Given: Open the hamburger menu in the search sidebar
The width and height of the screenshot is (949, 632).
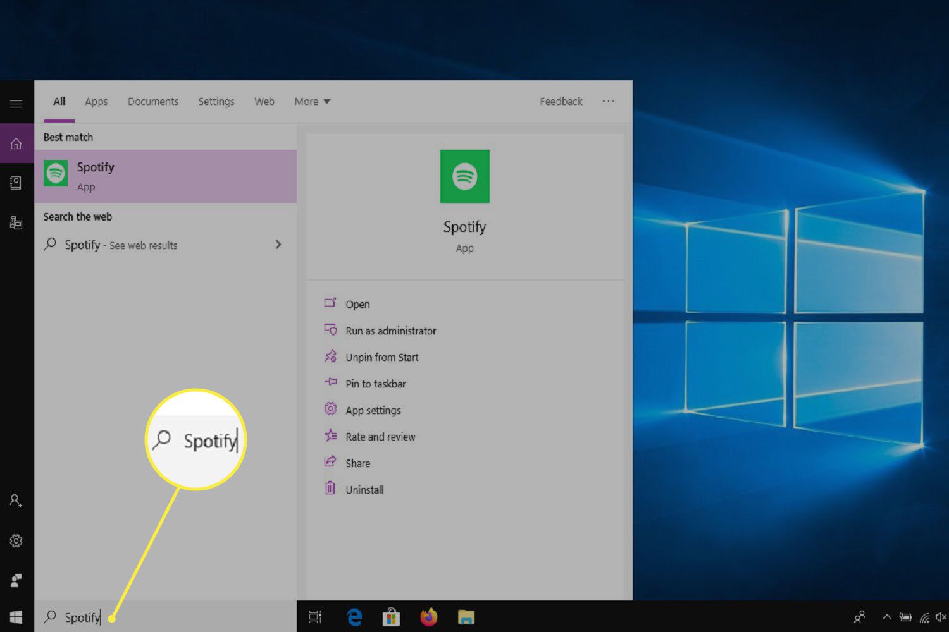Looking at the screenshot, I should [x=16, y=104].
